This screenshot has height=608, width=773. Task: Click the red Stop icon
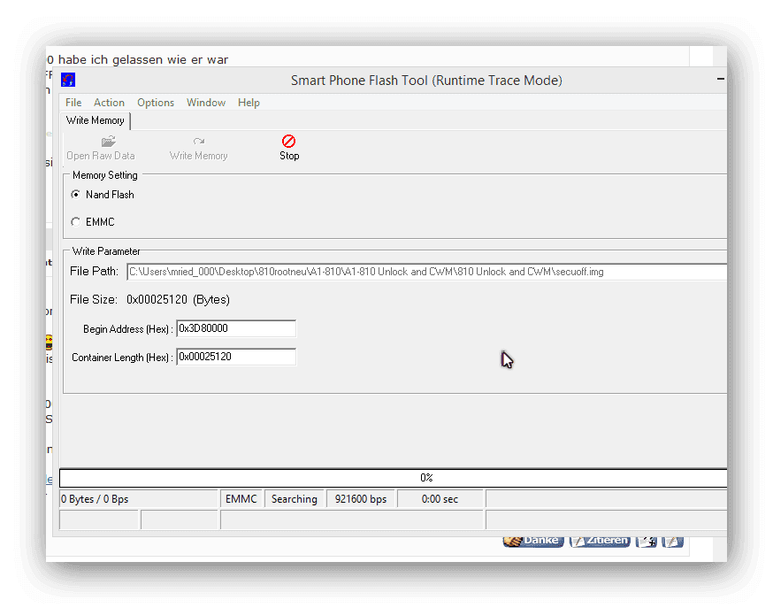[x=289, y=141]
